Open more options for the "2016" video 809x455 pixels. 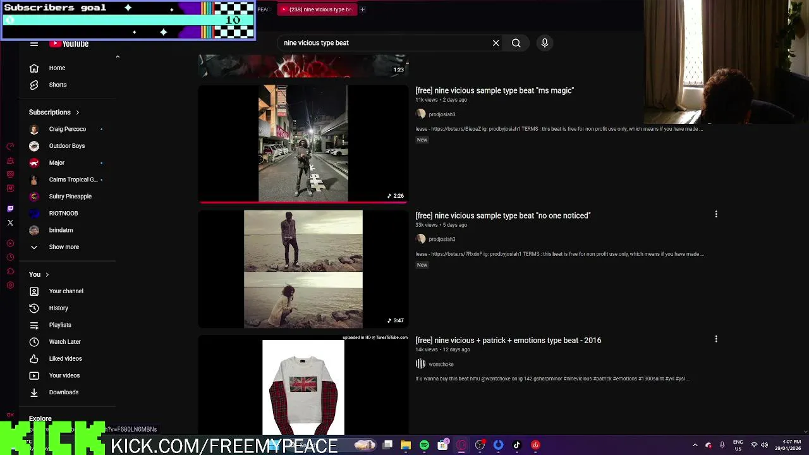(716, 339)
